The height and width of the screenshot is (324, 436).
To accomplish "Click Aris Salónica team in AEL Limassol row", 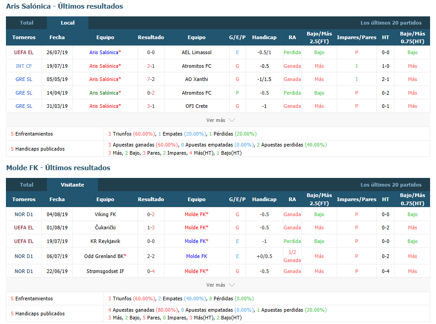I will coord(105,52).
